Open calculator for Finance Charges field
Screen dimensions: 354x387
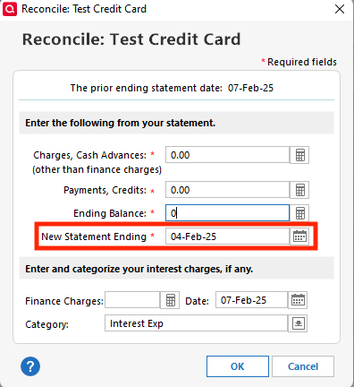coord(170,300)
